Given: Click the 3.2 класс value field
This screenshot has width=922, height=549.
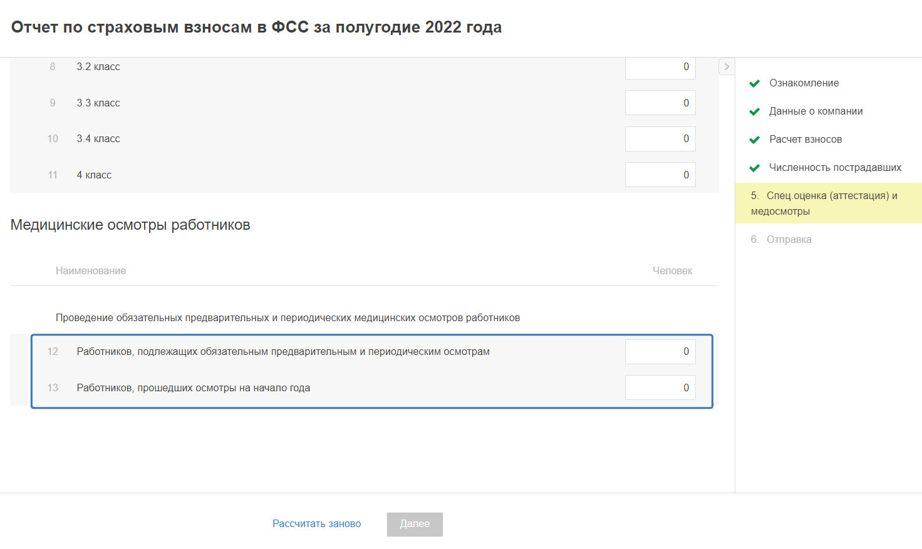Looking at the screenshot, I should click(660, 67).
